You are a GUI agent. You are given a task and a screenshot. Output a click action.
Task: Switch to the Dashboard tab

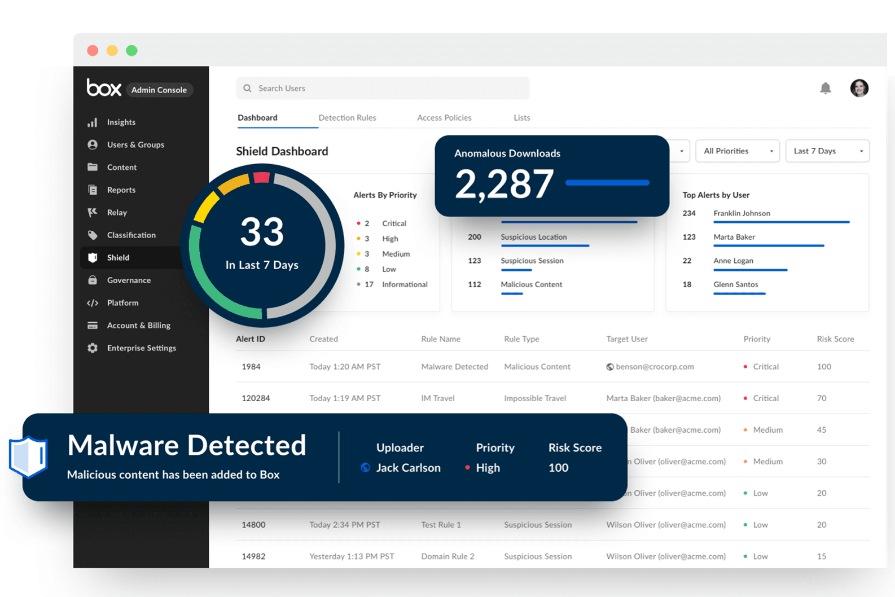pyautogui.click(x=257, y=118)
